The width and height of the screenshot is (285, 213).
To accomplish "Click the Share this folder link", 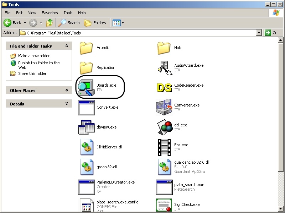I will [32, 73].
